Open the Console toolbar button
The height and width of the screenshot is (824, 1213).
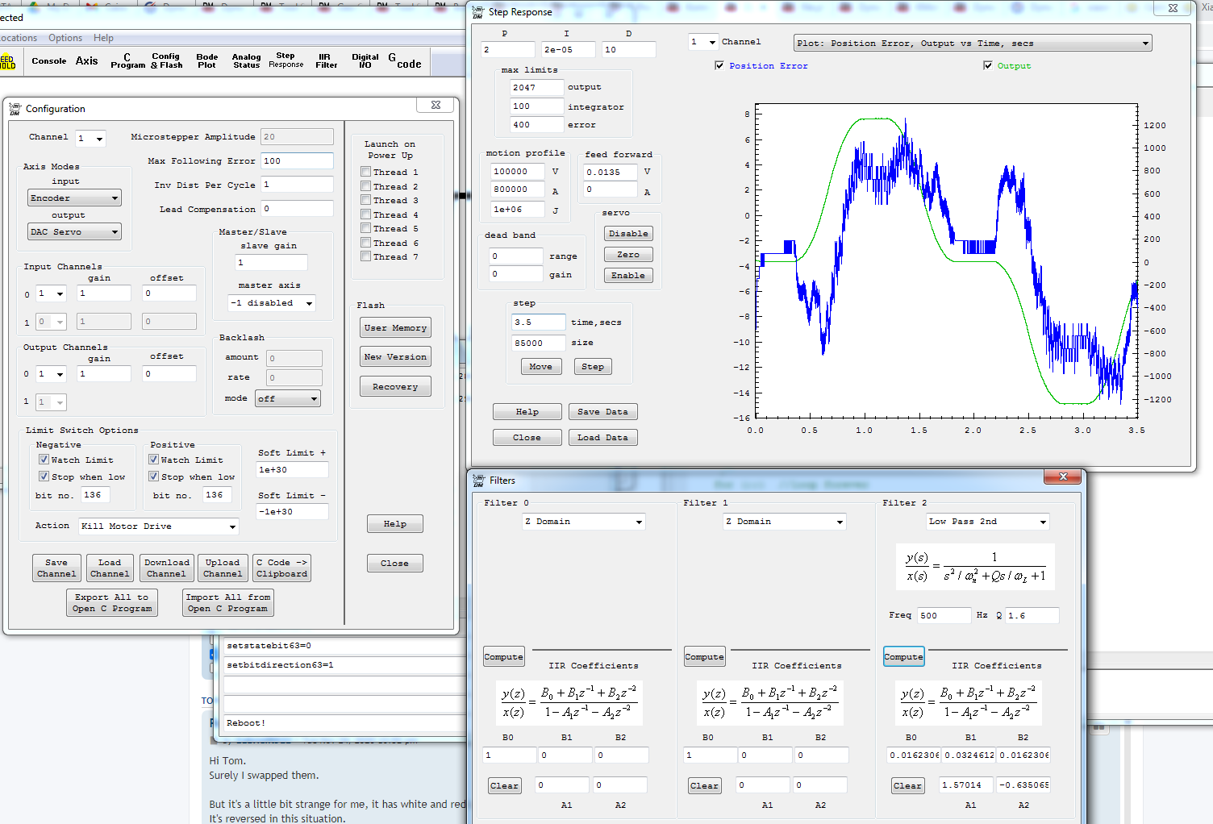[x=48, y=61]
